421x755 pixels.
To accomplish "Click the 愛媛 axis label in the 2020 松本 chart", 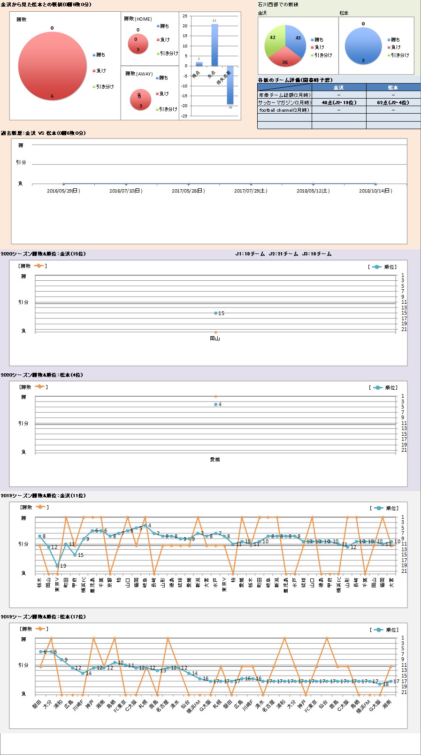I will pos(215,459).
